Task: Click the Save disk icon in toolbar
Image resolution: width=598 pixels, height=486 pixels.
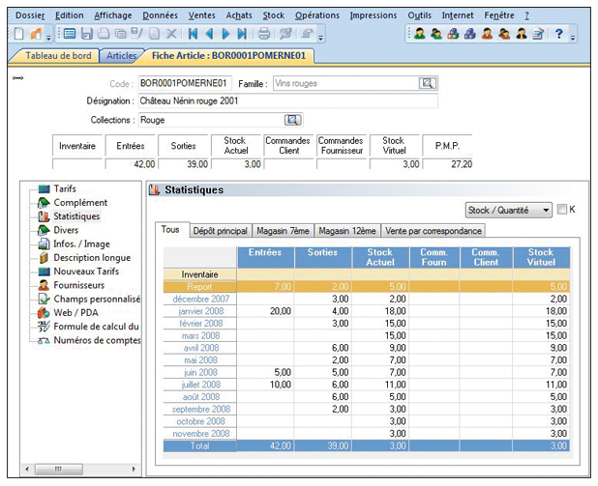Action: coord(86,34)
